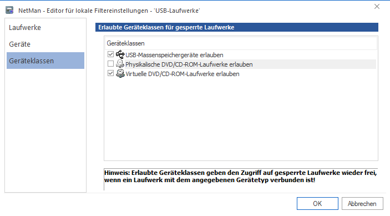Disable Virtuelle DVD/CD-ROM-Laufwerke erlauben checkbox
Viewport: 390px width, 216px height.
point(111,73)
